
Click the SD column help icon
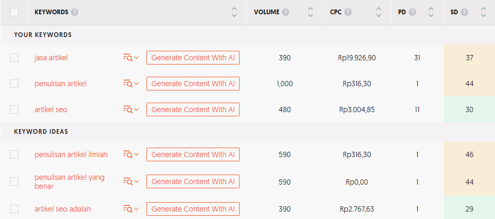tap(464, 12)
